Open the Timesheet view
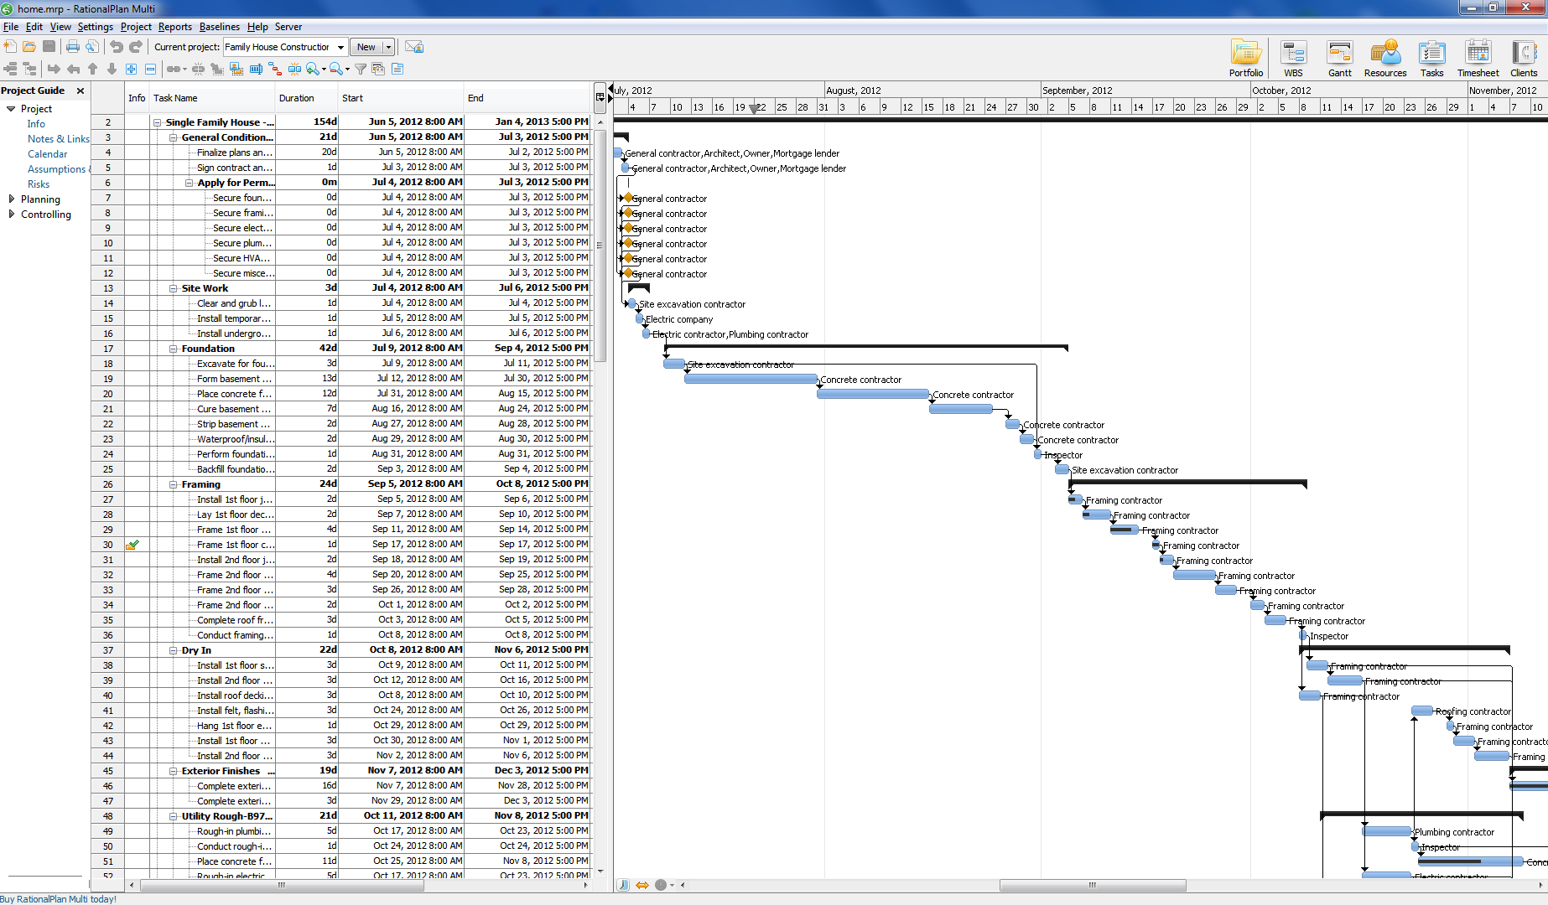The image size is (1548, 905). pyautogui.click(x=1478, y=57)
